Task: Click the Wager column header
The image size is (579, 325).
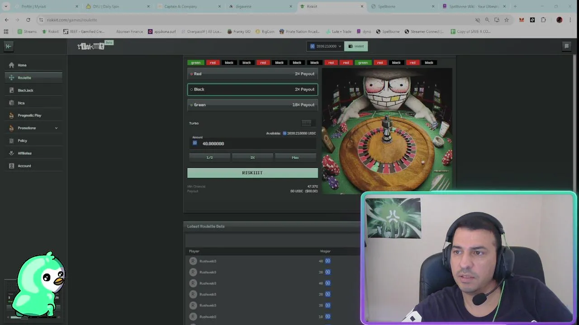Action: (x=325, y=251)
